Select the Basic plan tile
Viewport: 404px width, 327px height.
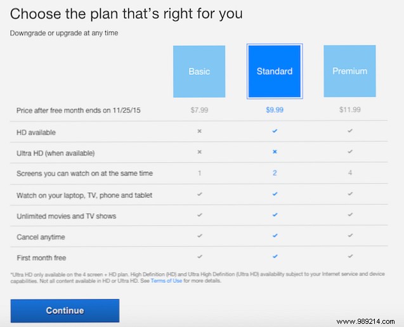point(199,72)
